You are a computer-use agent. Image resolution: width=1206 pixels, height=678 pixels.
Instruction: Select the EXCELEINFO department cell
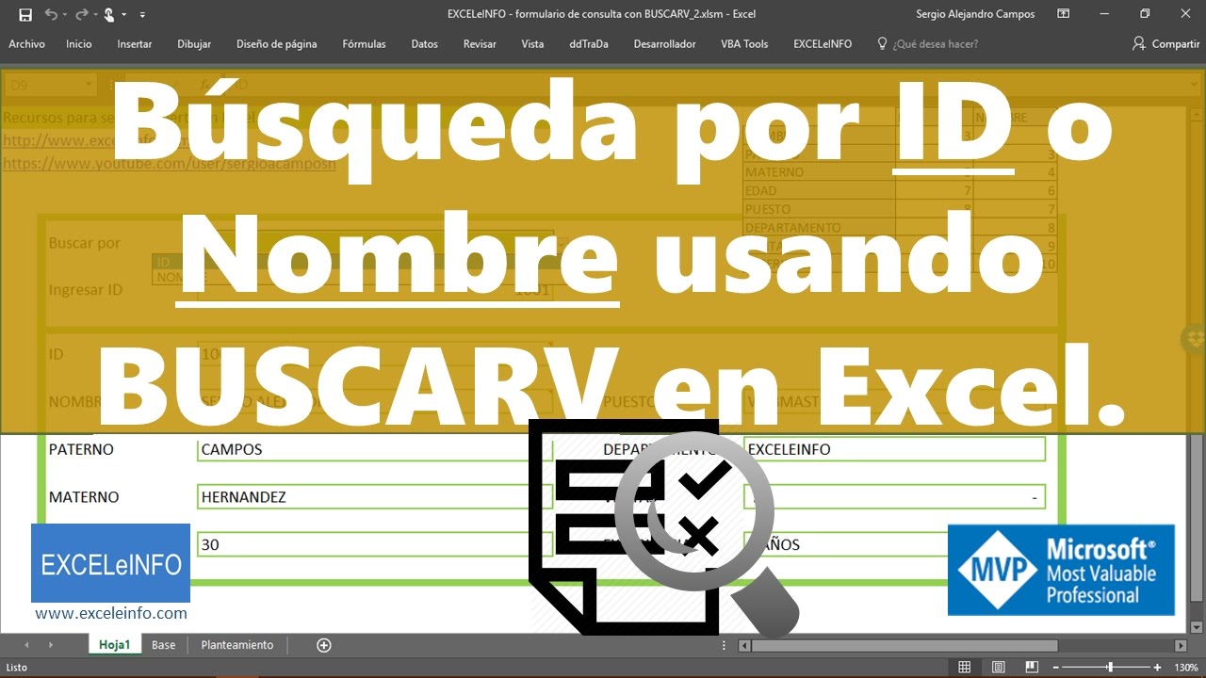coord(894,449)
